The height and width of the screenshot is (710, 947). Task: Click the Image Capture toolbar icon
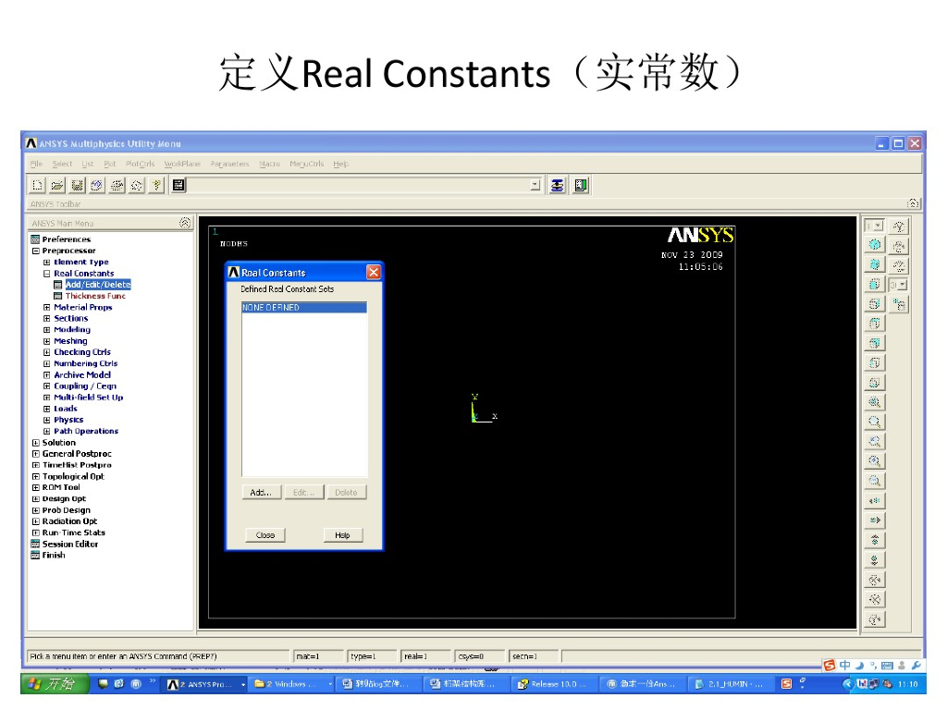coord(117,185)
